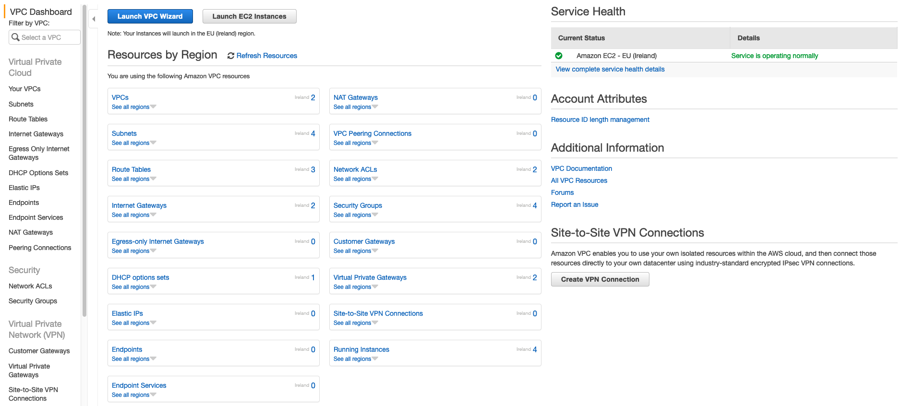Open Route Tables in the sidebar
This screenshot has width=901, height=406.
pyautogui.click(x=28, y=119)
